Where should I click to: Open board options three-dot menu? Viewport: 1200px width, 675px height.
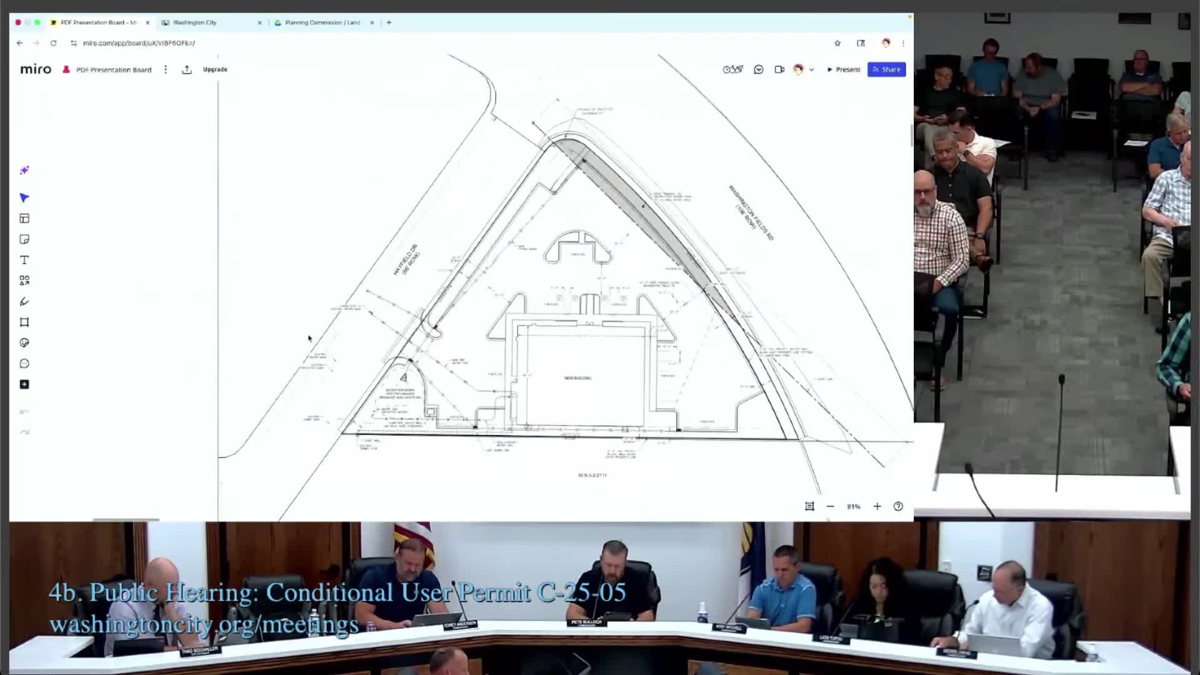coord(166,69)
